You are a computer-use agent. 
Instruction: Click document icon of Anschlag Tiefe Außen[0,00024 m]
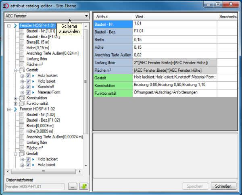(22, 137)
